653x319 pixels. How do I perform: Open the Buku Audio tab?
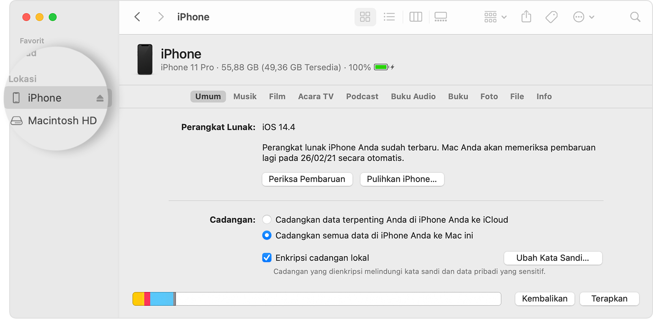(413, 96)
